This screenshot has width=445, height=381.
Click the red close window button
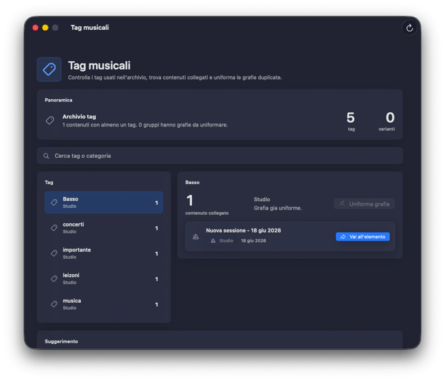pyautogui.click(x=36, y=27)
